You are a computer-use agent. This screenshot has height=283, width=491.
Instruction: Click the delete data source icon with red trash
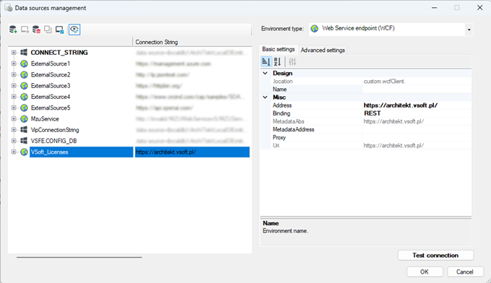point(36,30)
